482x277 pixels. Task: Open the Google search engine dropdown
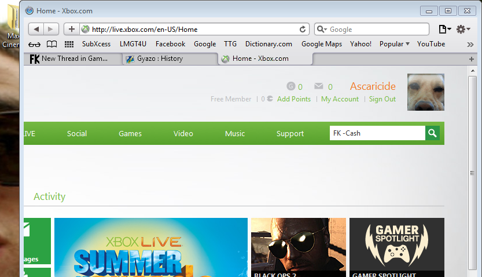point(322,29)
